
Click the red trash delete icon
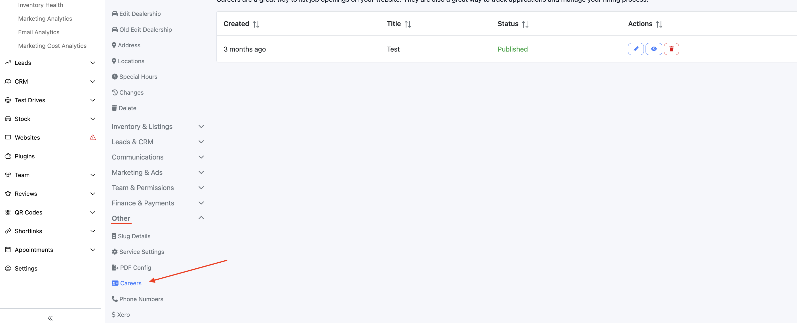click(x=671, y=49)
